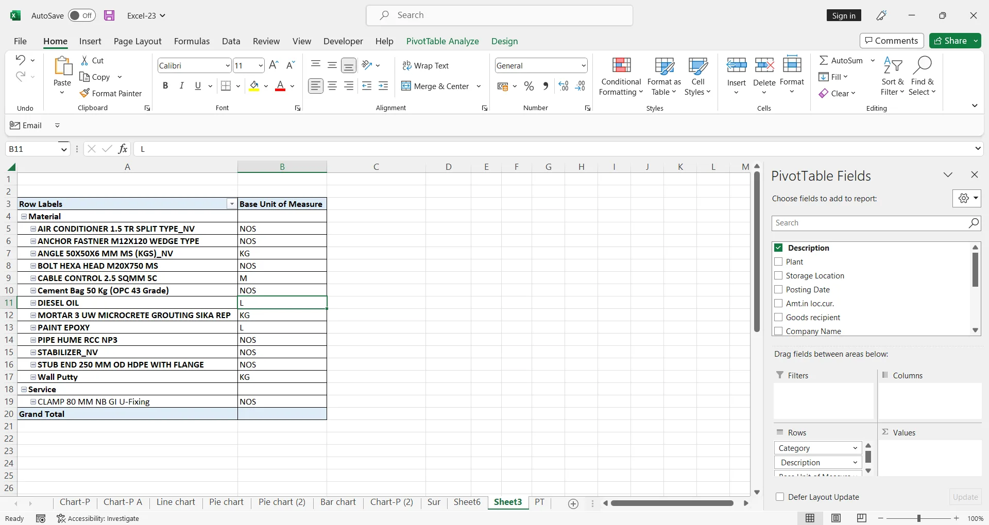Switch to Page Layout view icon
This screenshot has height=525, width=989.
click(836, 518)
